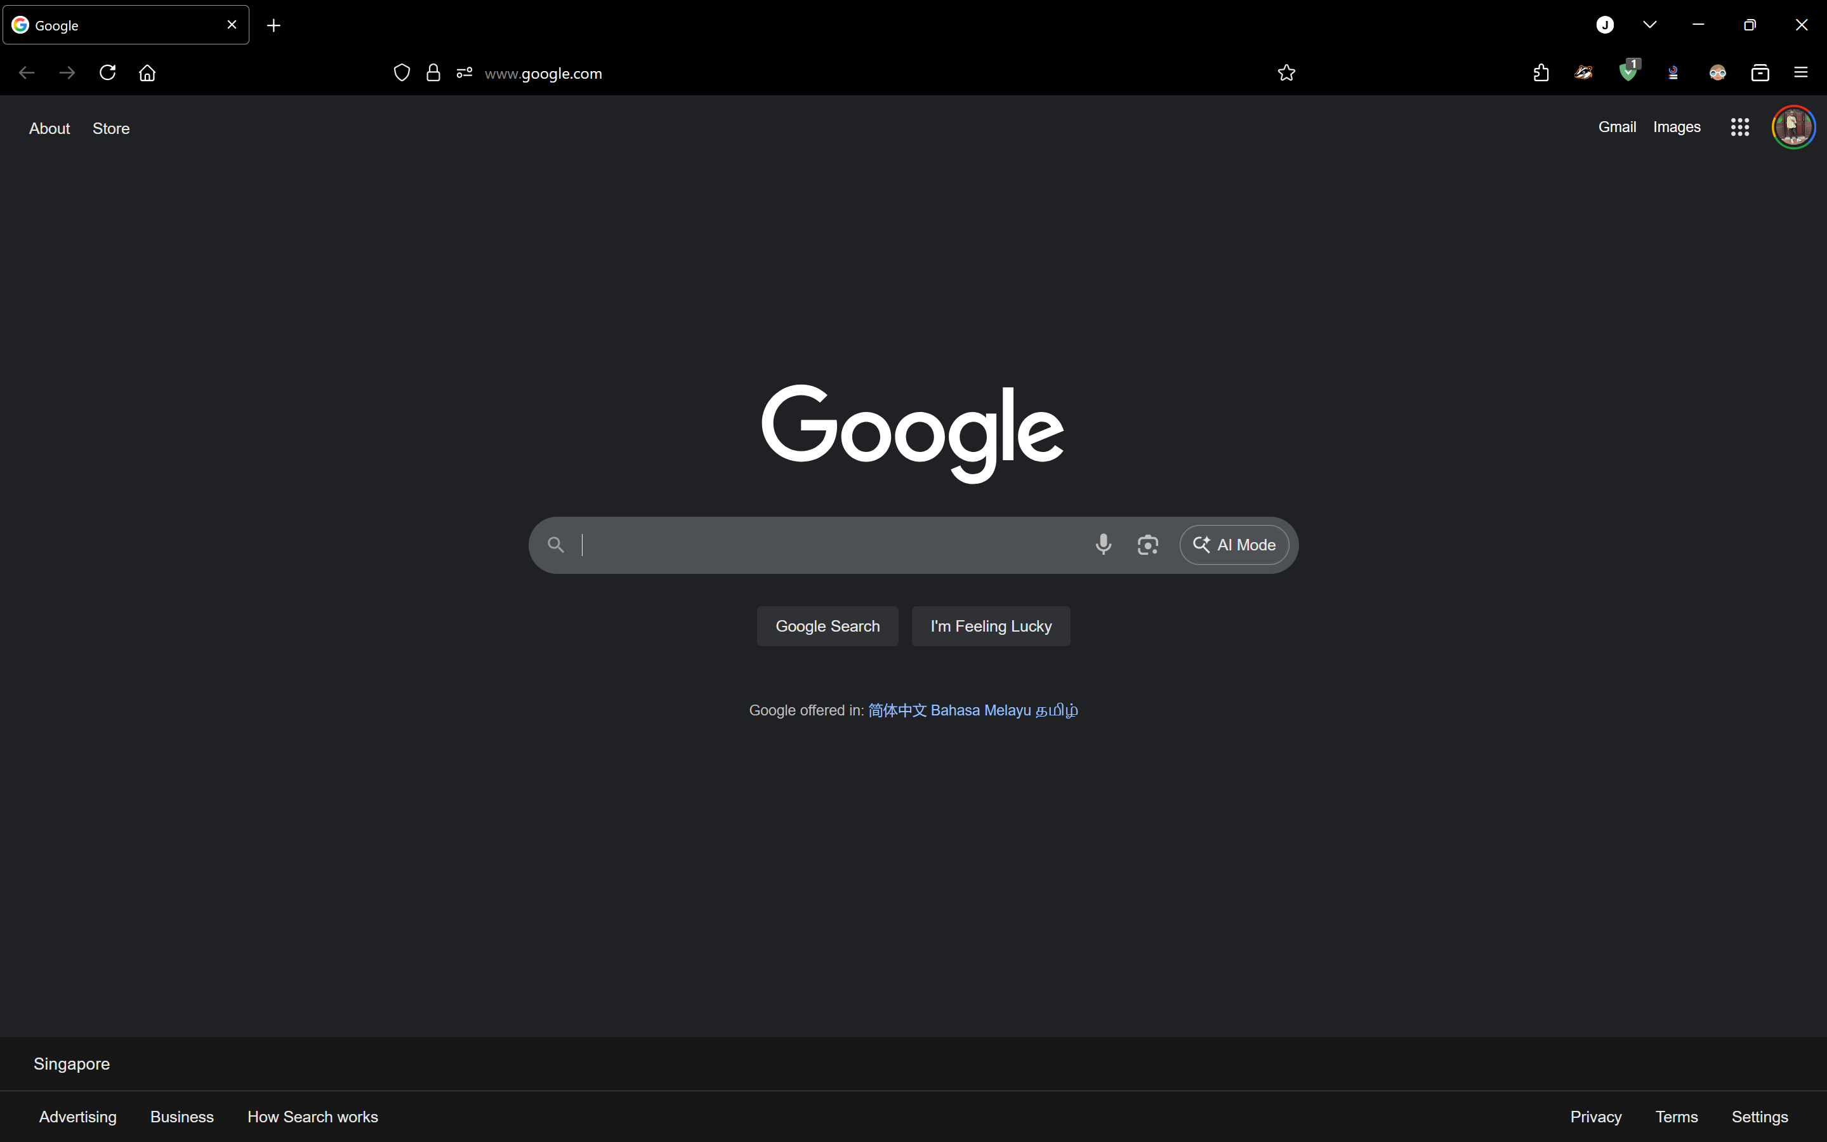Open Gmail link
Image resolution: width=1827 pixels, height=1142 pixels.
coord(1617,127)
